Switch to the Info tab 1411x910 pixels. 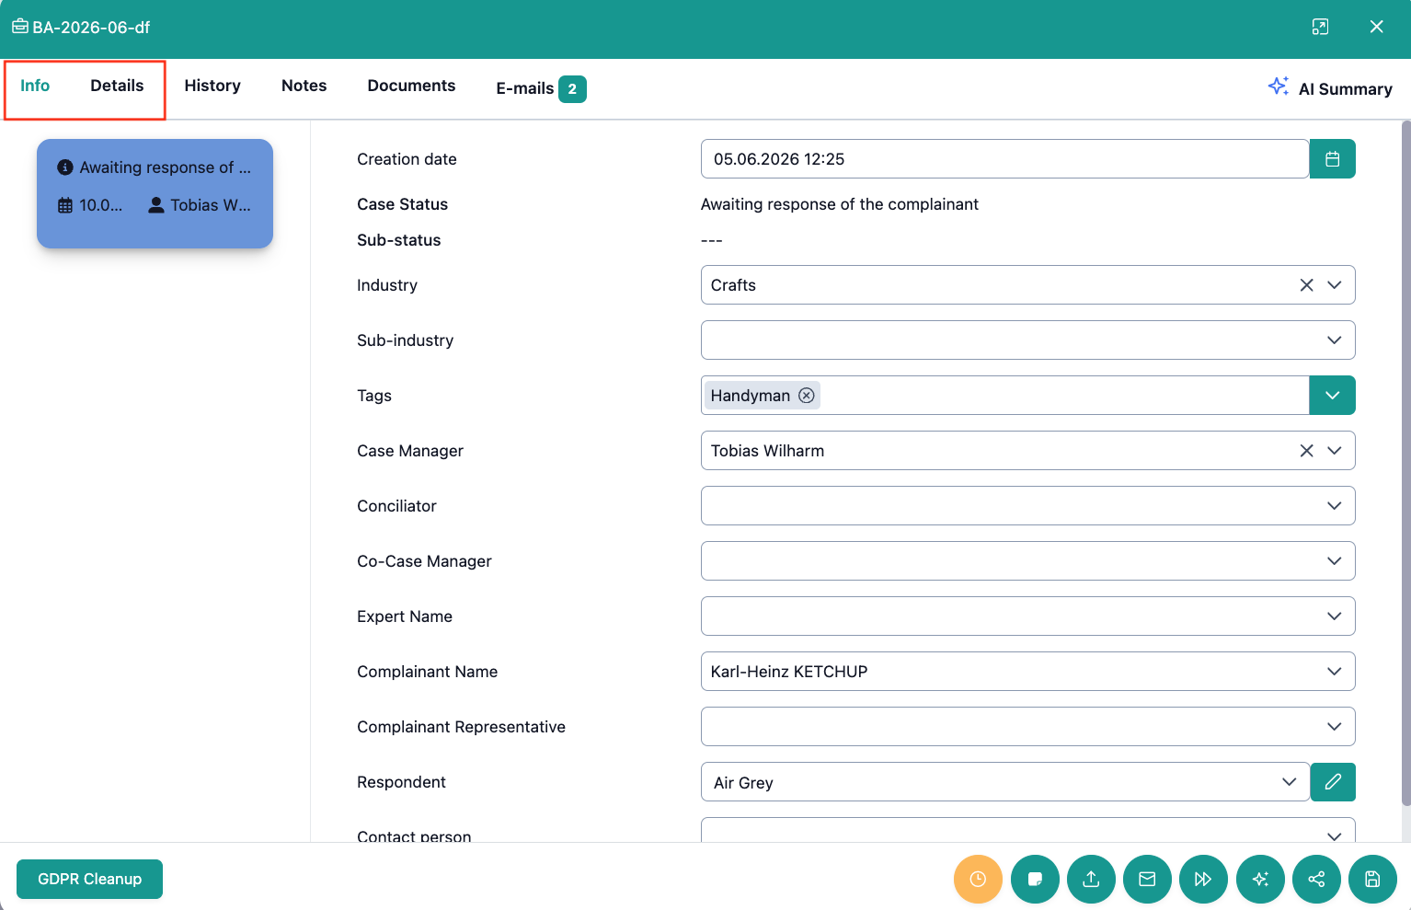click(x=35, y=86)
